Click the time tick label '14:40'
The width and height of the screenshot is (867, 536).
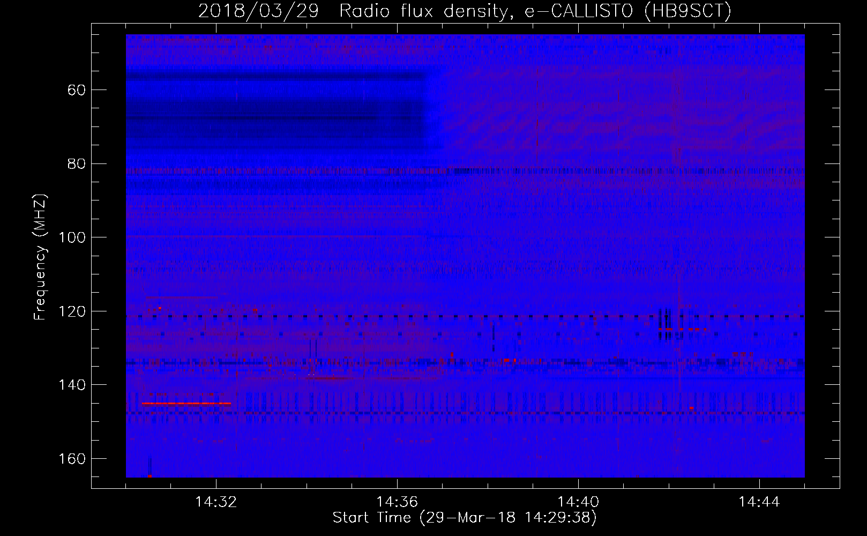578,502
